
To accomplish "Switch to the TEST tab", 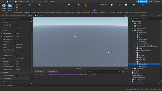I will [x=40, y=2].
